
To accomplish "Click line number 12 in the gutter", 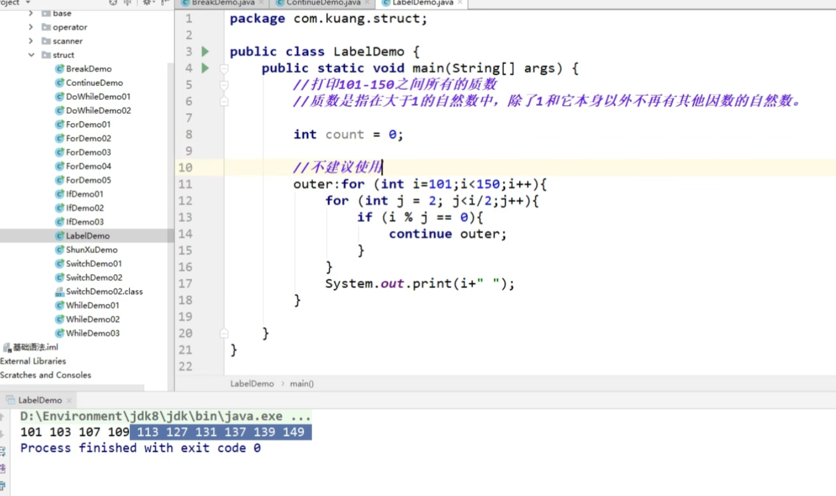I will pos(185,201).
